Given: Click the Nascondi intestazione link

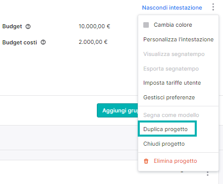Looking at the screenshot, I should 172,8.
